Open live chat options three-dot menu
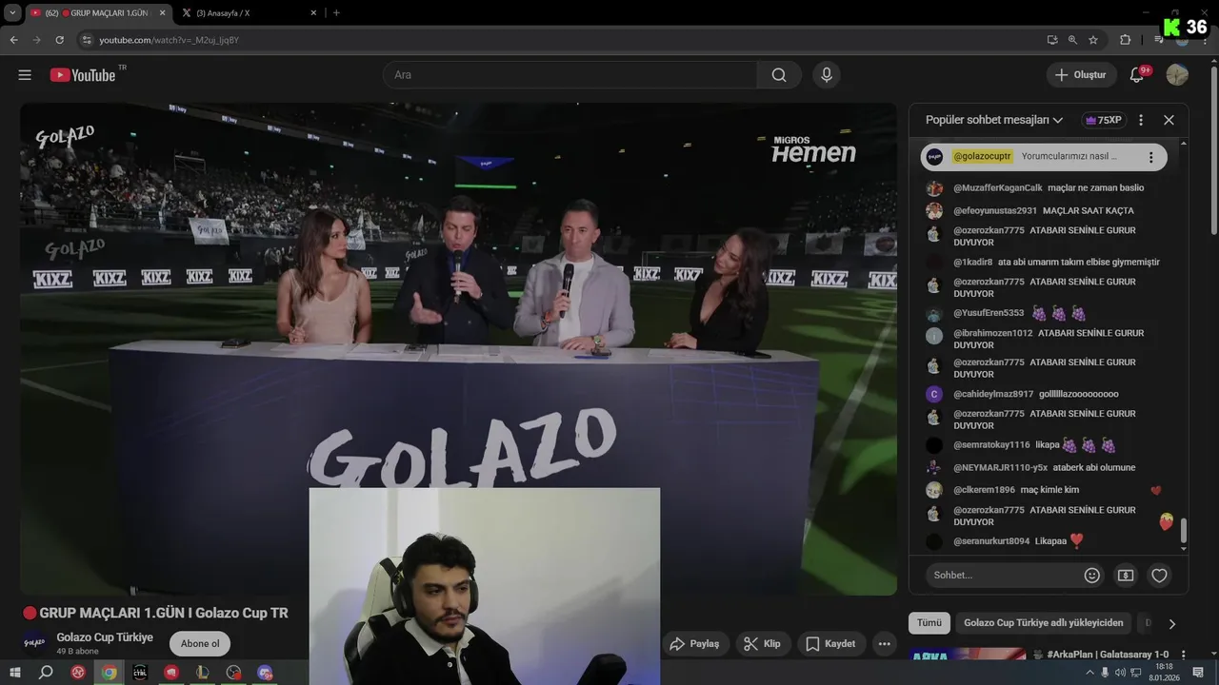The image size is (1219, 685). 1141,120
